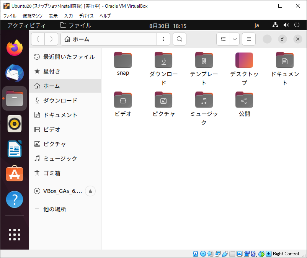This screenshot has width=307, height=258.
Task: Click the eject button next to VBox_GAs_6
Action: click(x=90, y=191)
